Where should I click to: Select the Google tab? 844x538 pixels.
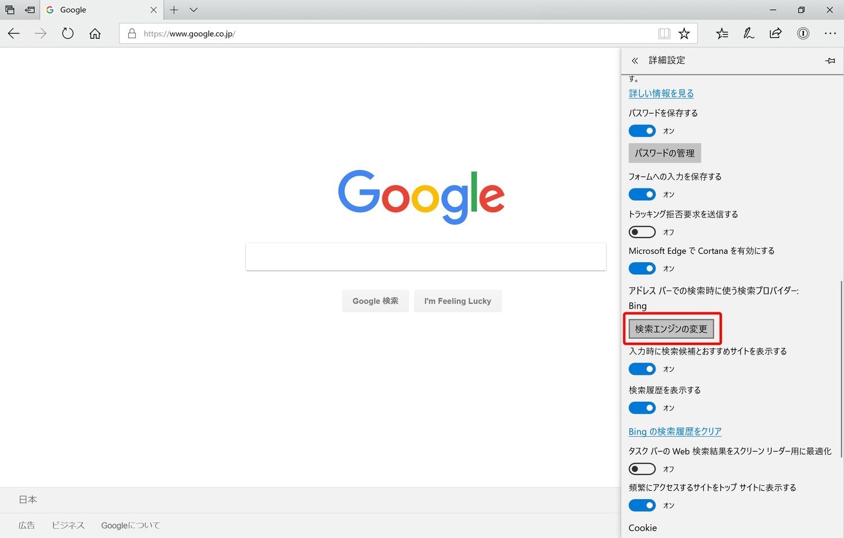click(x=101, y=10)
